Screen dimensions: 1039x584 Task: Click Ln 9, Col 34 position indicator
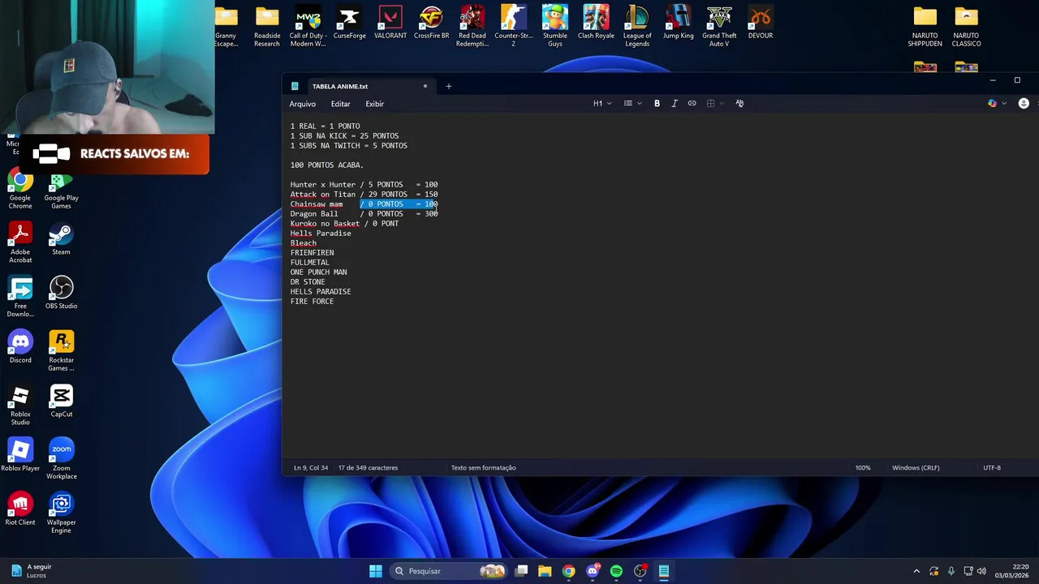coord(311,468)
